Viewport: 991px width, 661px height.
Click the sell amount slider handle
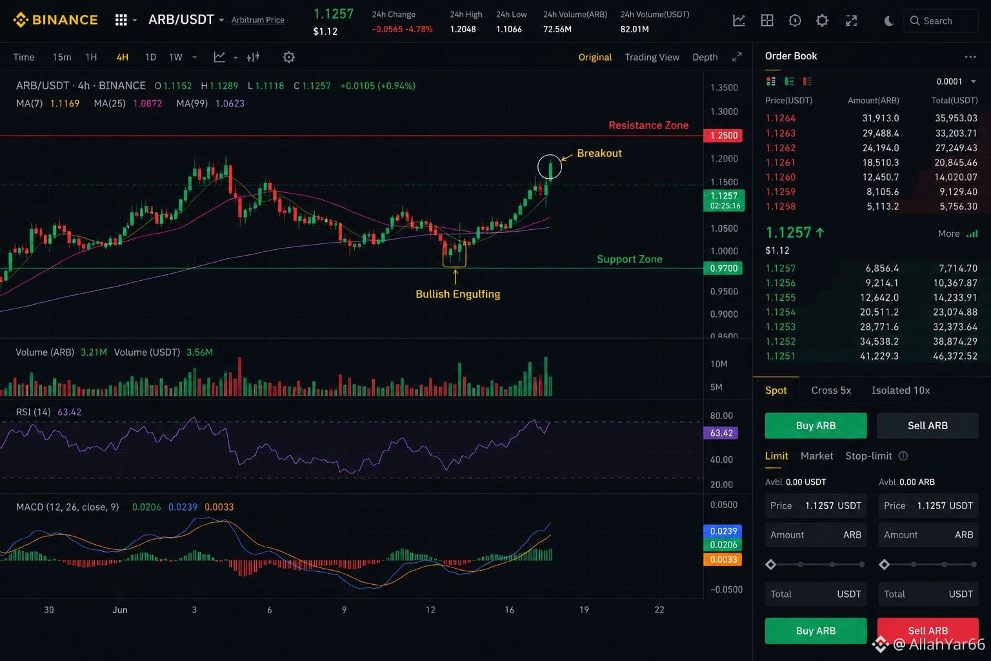tap(884, 565)
